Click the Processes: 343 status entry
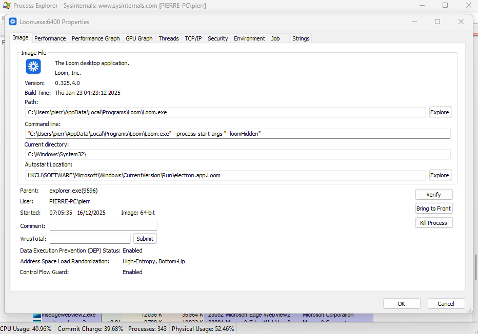Image resolution: width=478 pixels, height=334 pixels. point(147,329)
